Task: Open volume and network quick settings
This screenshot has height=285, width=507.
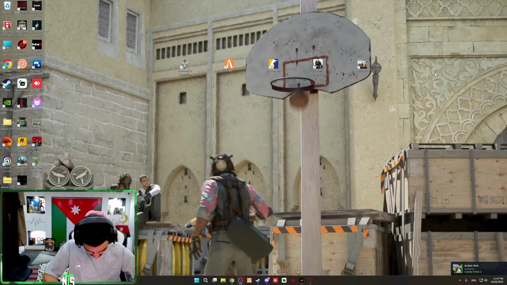Action: pos(483,280)
